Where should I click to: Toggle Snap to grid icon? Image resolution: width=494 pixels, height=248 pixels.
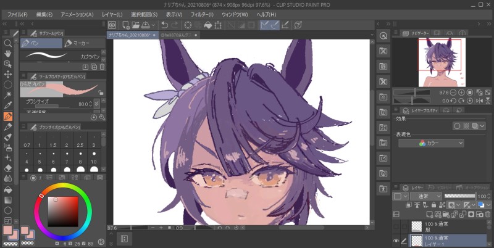point(285,25)
